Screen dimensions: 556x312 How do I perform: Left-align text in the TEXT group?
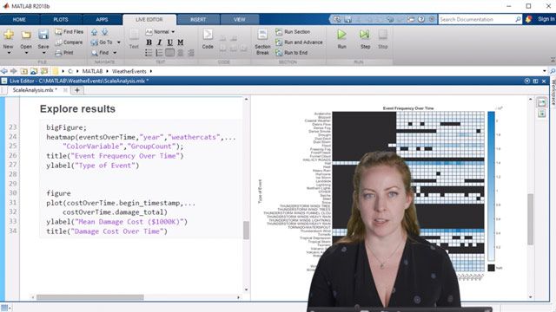(x=170, y=53)
